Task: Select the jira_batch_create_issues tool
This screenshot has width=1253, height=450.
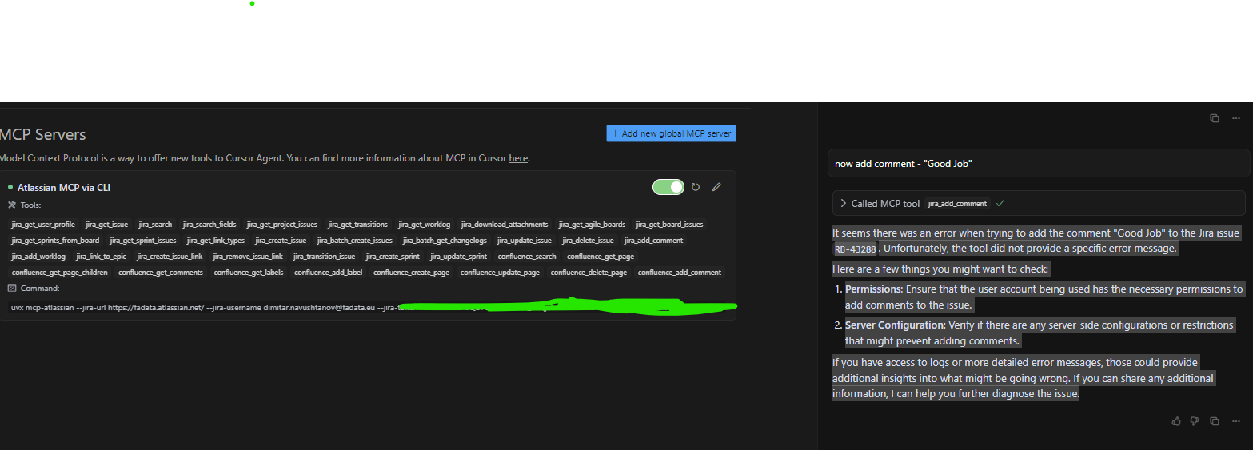Action: coord(355,241)
